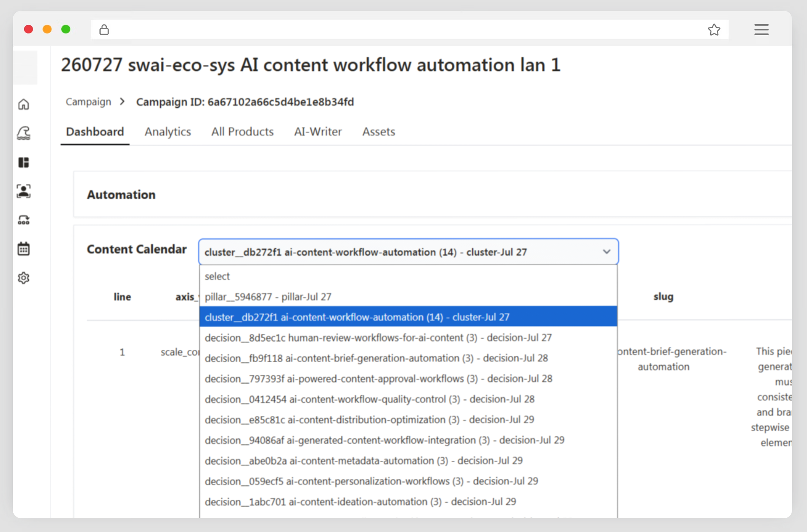Select decision__abe0b2a content-metadata-automation option

pos(408,460)
